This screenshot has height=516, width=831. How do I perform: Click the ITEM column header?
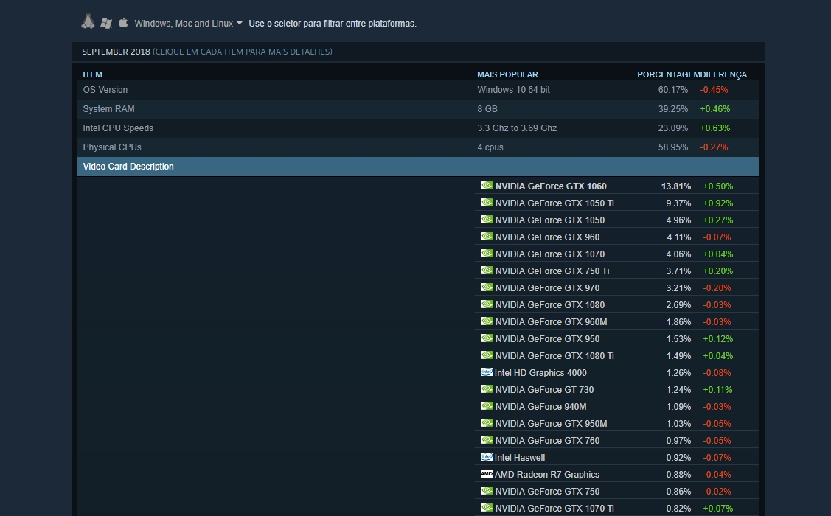92,74
